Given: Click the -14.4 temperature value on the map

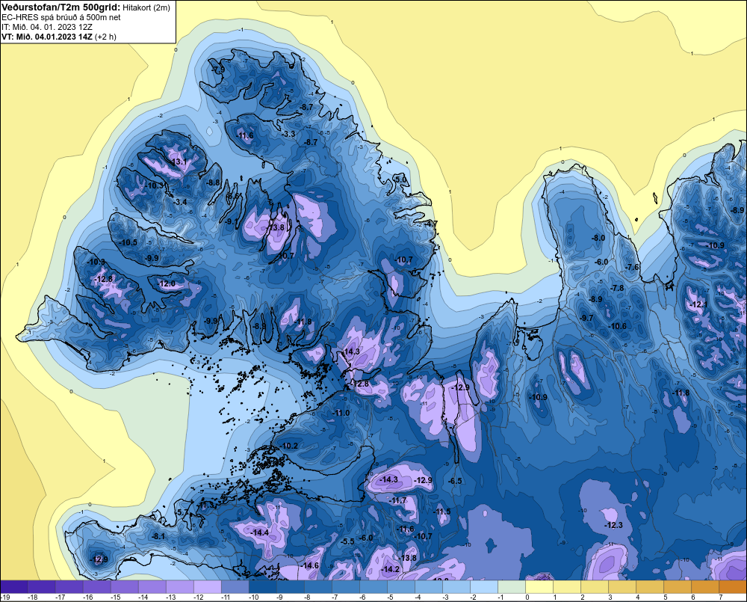Looking at the screenshot, I should tap(260, 532).
